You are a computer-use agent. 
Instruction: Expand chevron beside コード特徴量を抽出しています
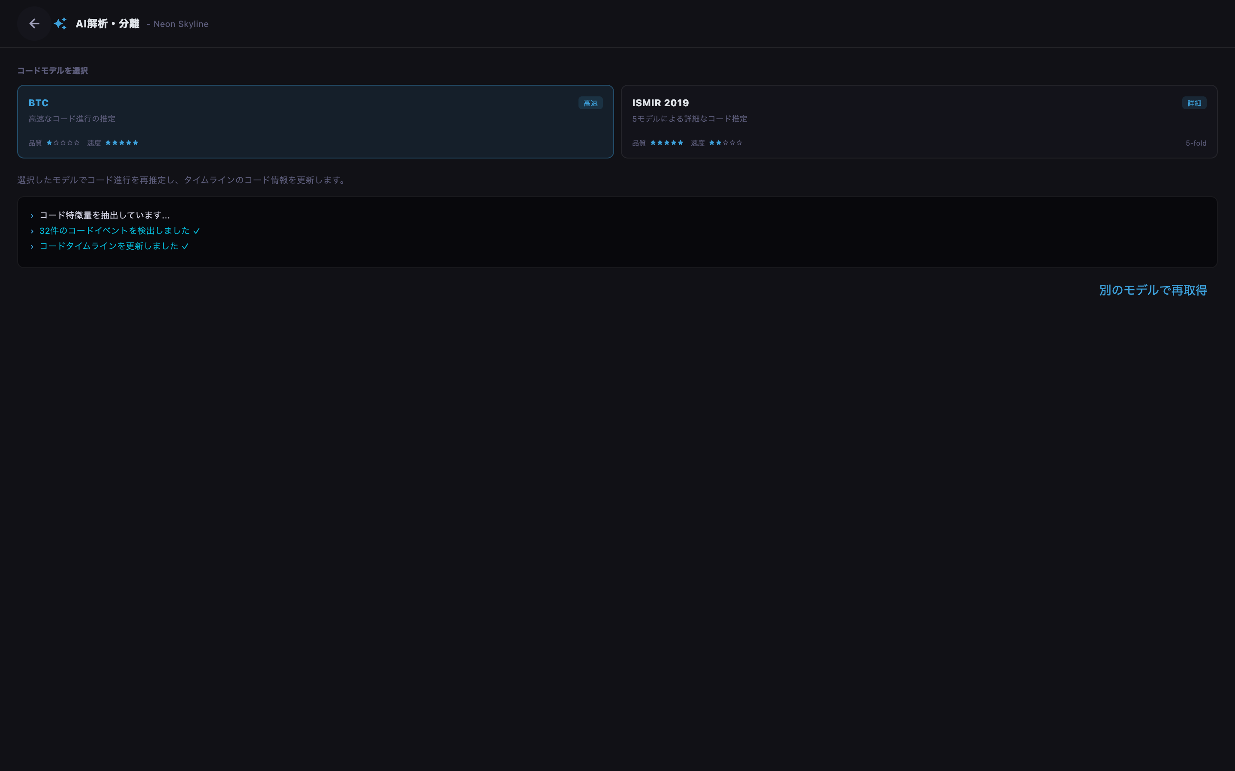[x=32, y=216]
